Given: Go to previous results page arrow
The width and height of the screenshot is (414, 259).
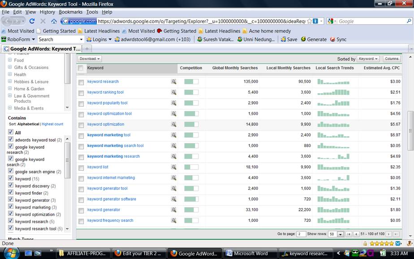Looking at the screenshot, I should point(356,234).
